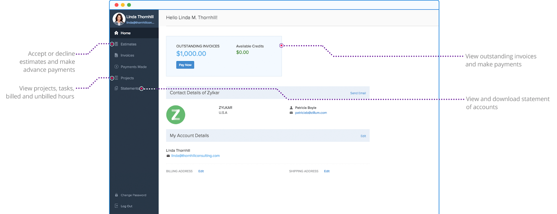Click the Statements icon in sidebar
Viewport: 557px width, 214px height.
[x=116, y=88]
